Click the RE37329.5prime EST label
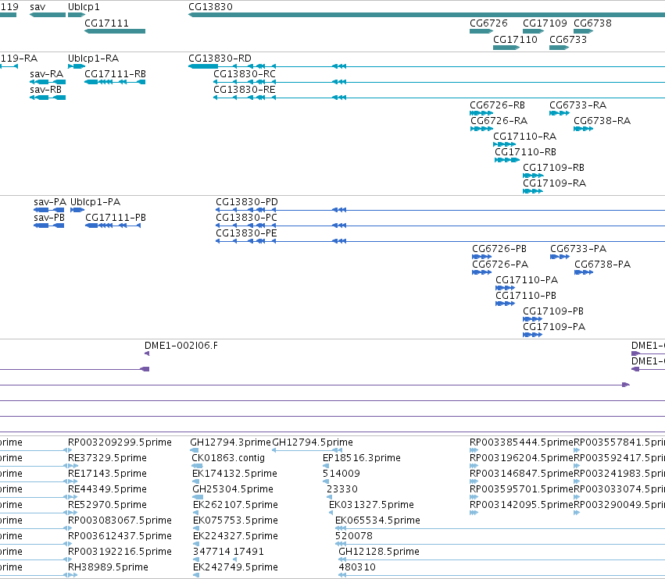The width and height of the screenshot is (665, 579). pyautogui.click(x=107, y=458)
